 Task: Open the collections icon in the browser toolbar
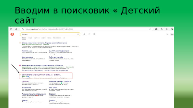pyautogui.click(x=167, y=29)
